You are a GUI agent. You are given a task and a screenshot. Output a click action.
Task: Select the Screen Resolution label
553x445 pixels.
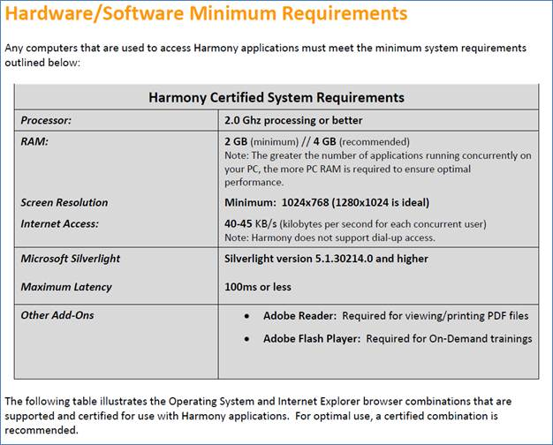64,202
